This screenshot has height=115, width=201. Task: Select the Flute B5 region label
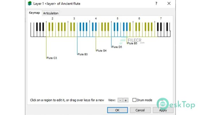132,43
